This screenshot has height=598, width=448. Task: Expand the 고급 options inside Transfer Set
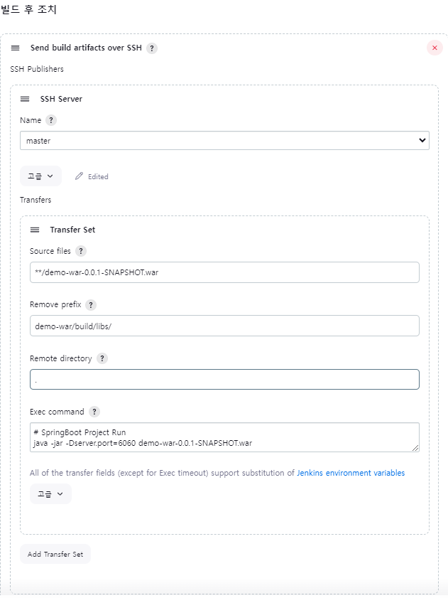(50, 494)
